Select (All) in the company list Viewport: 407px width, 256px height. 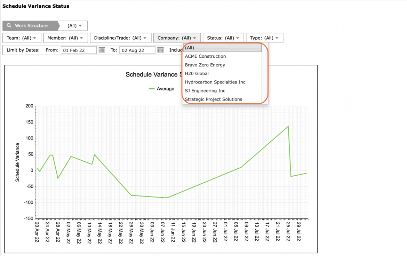point(222,48)
